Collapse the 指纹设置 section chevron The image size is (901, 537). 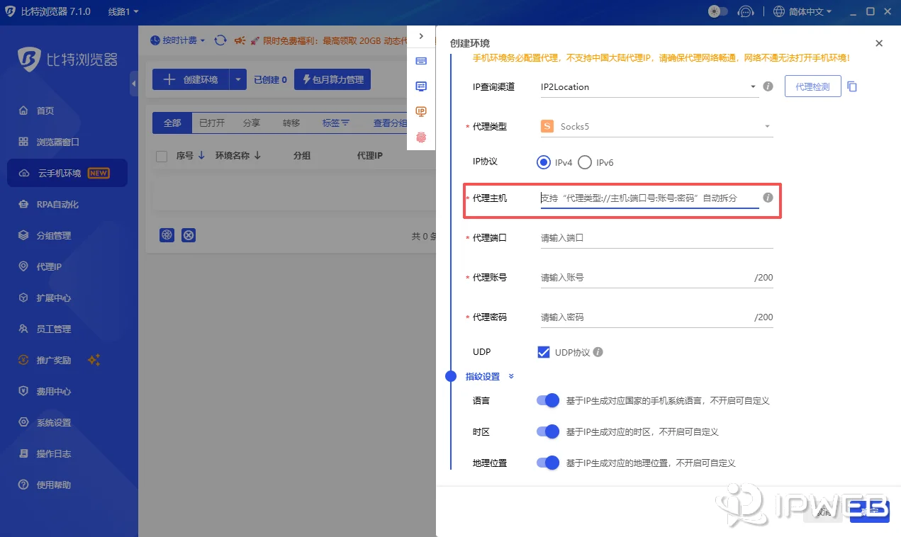click(510, 376)
